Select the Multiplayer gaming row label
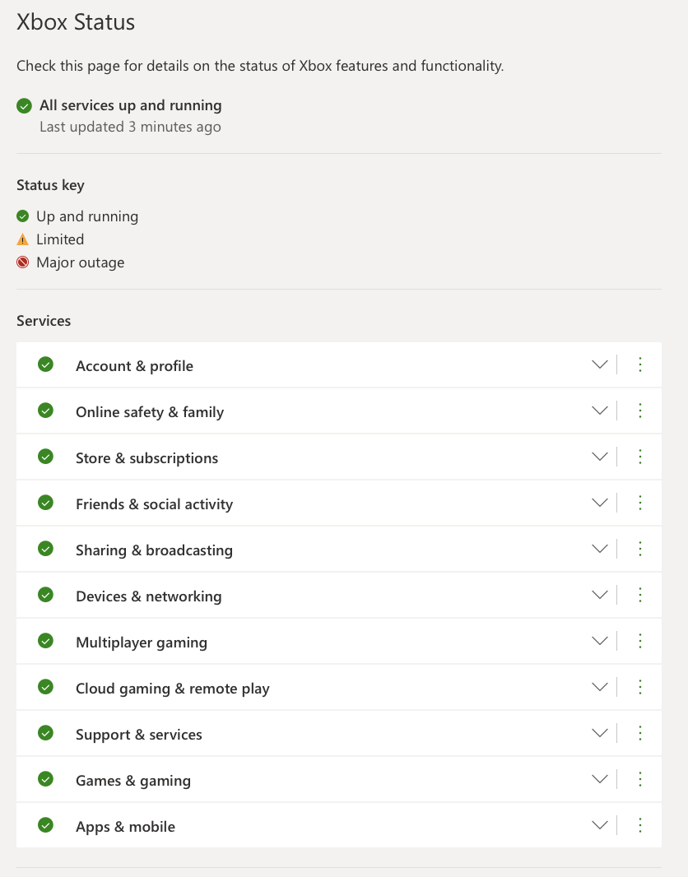Viewport: 688px width, 877px height. [142, 643]
